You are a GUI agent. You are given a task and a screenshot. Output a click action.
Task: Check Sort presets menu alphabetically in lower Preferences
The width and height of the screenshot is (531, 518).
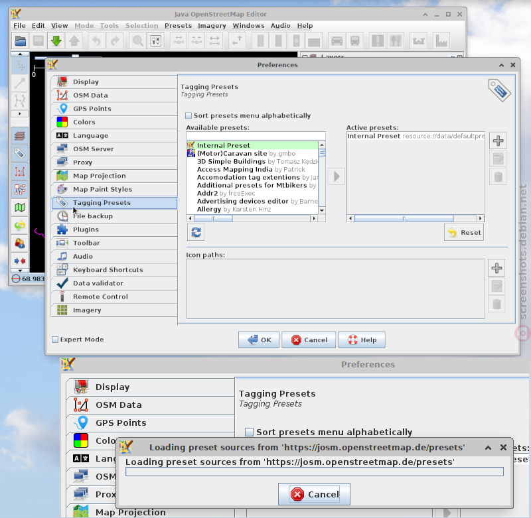click(249, 432)
